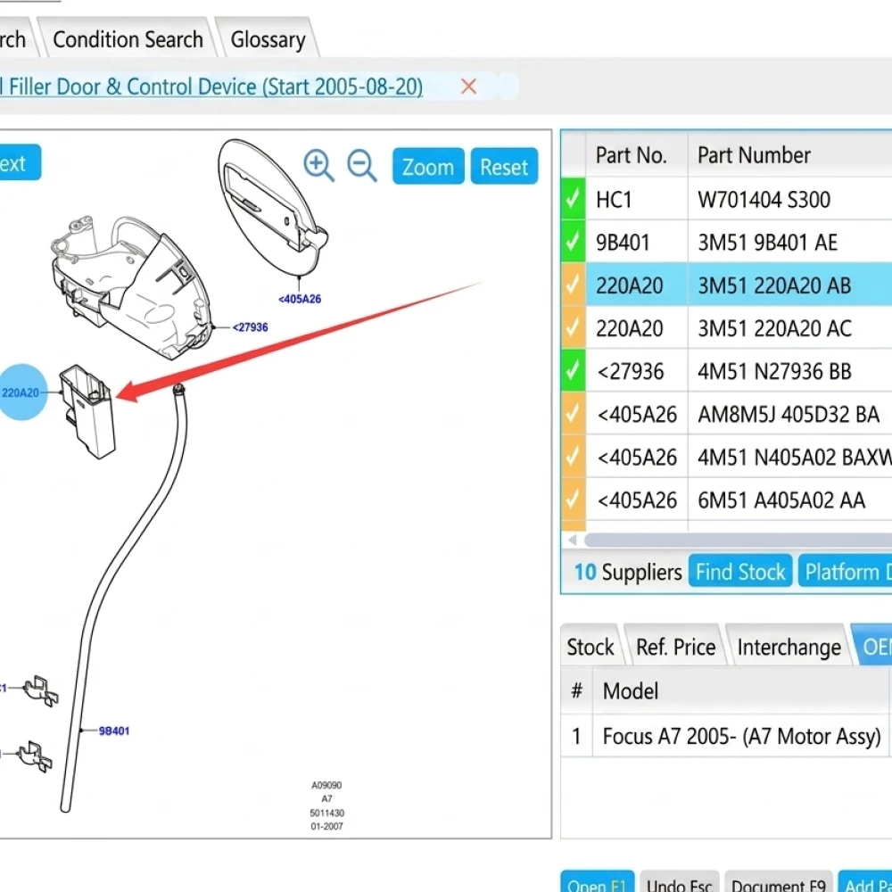Switch to the Ref. Price tab

(675, 647)
